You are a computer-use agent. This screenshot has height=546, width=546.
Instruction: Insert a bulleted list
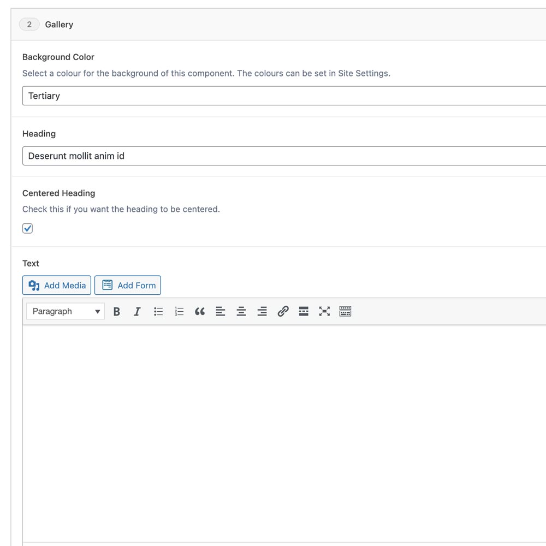(158, 311)
